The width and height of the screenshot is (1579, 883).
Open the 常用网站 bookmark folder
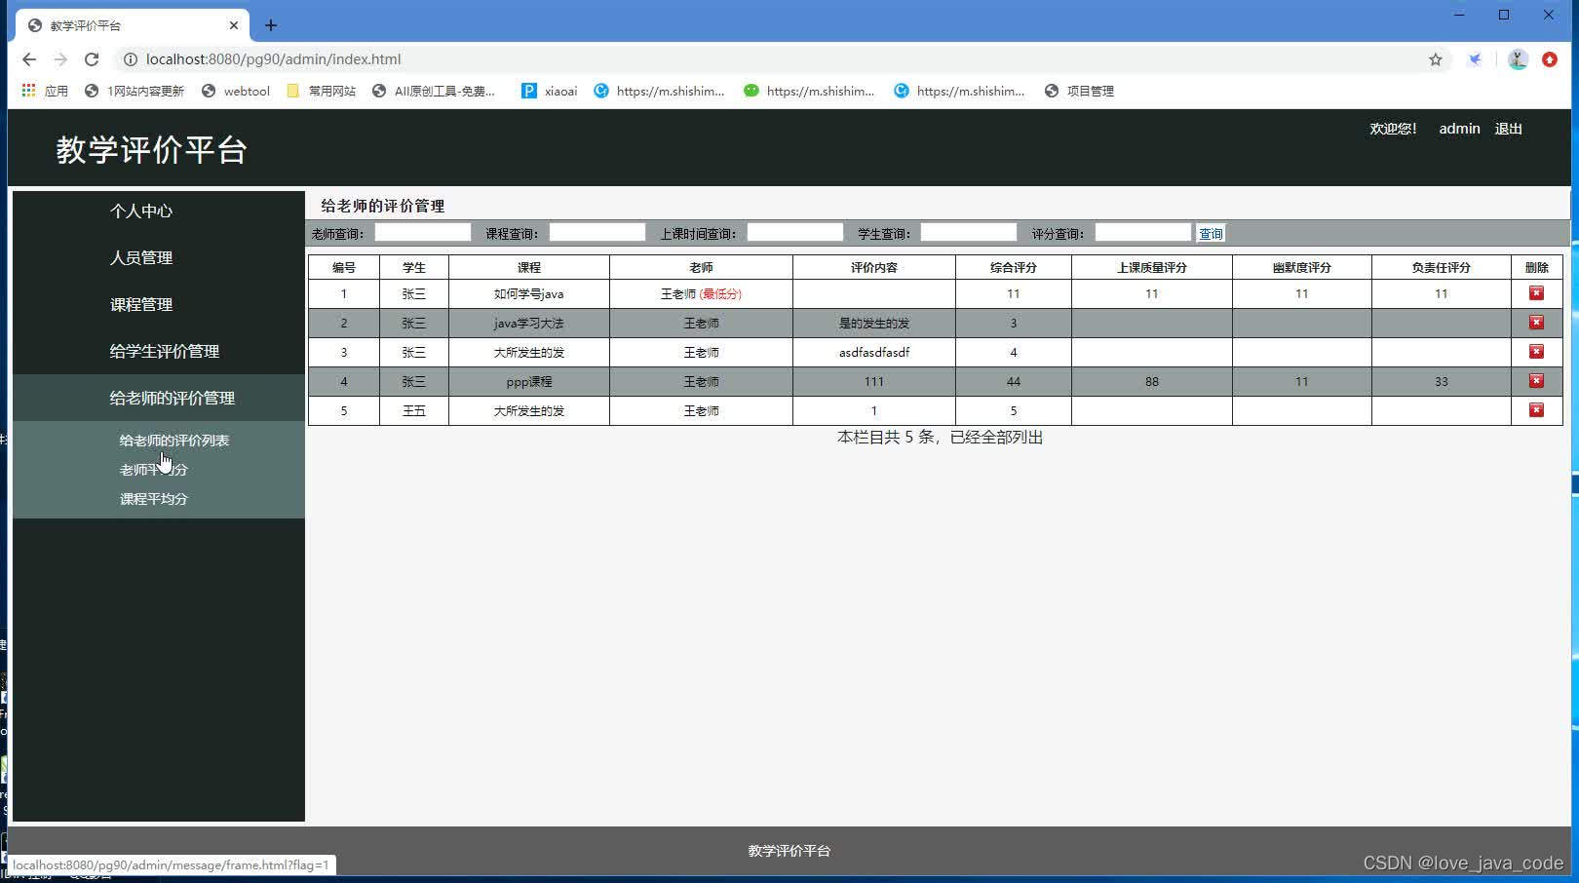(322, 91)
